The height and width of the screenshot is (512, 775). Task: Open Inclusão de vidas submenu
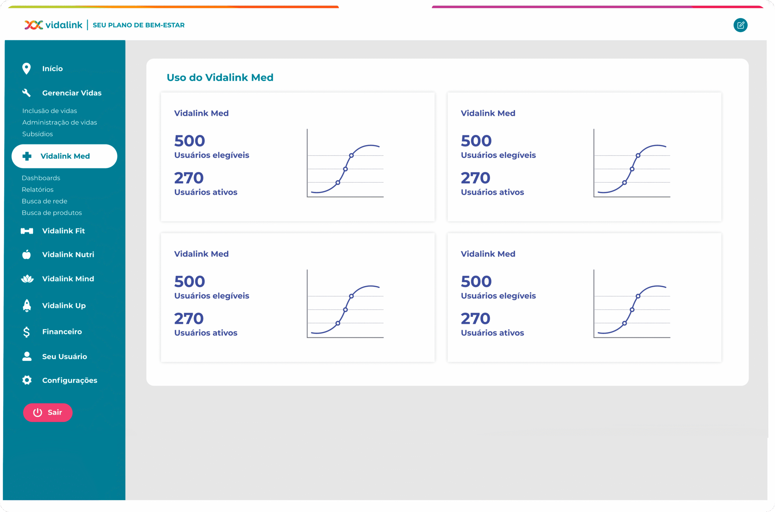50,111
